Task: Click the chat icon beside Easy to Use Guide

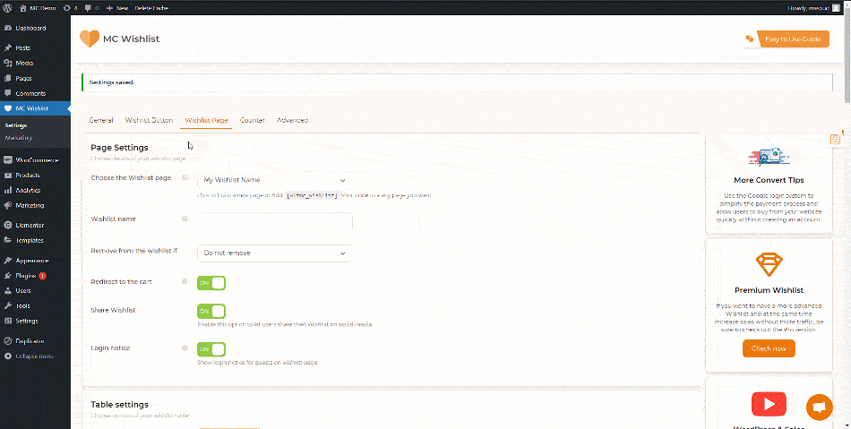Action: coord(750,39)
